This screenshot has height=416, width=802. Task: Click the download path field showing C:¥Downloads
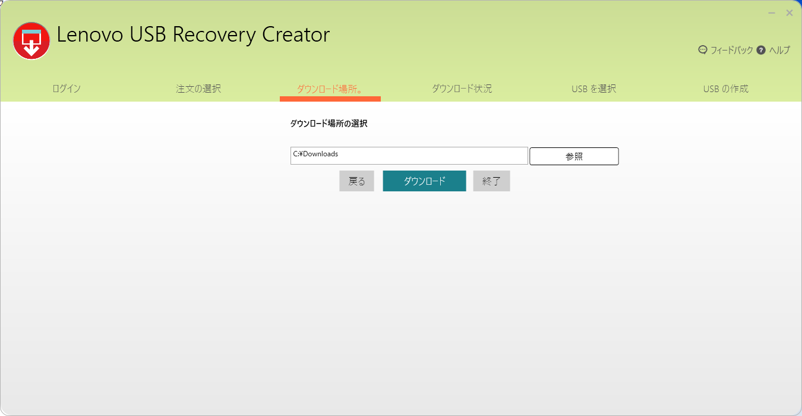pyautogui.click(x=409, y=156)
